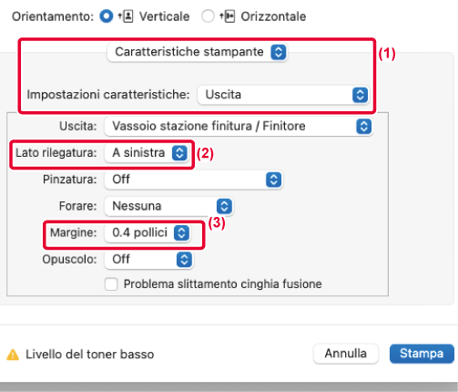Select the Verticale orientation radio button
Screen dimensions: 458x392
[x=107, y=16]
